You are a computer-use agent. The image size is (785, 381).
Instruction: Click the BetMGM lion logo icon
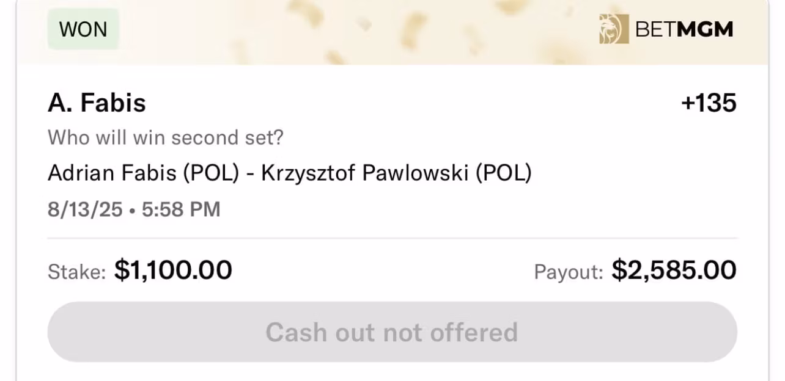pyautogui.click(x=614, y=29)
